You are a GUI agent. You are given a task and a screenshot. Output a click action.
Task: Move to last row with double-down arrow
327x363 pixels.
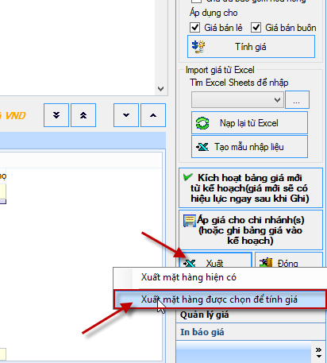[56, 115]
